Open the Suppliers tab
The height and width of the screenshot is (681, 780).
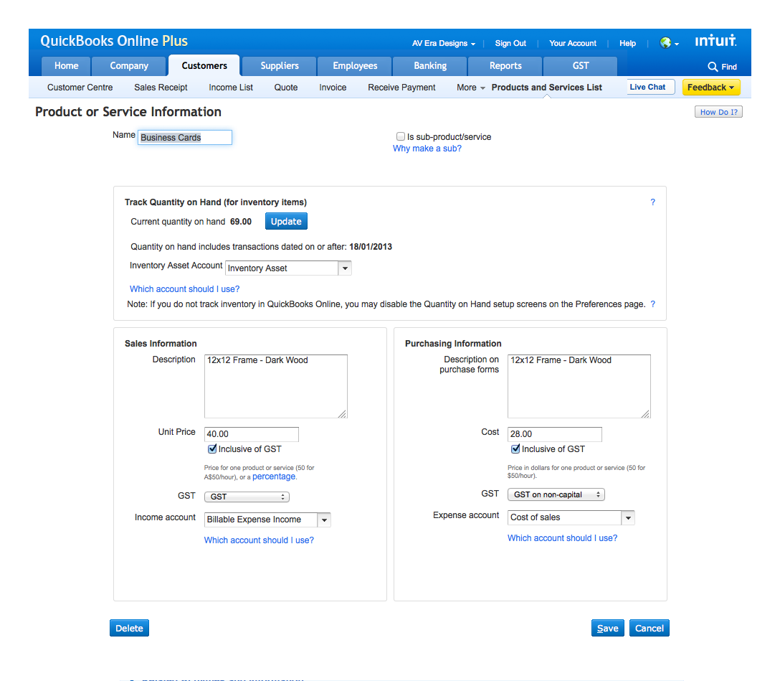click(x=280, y=66)
